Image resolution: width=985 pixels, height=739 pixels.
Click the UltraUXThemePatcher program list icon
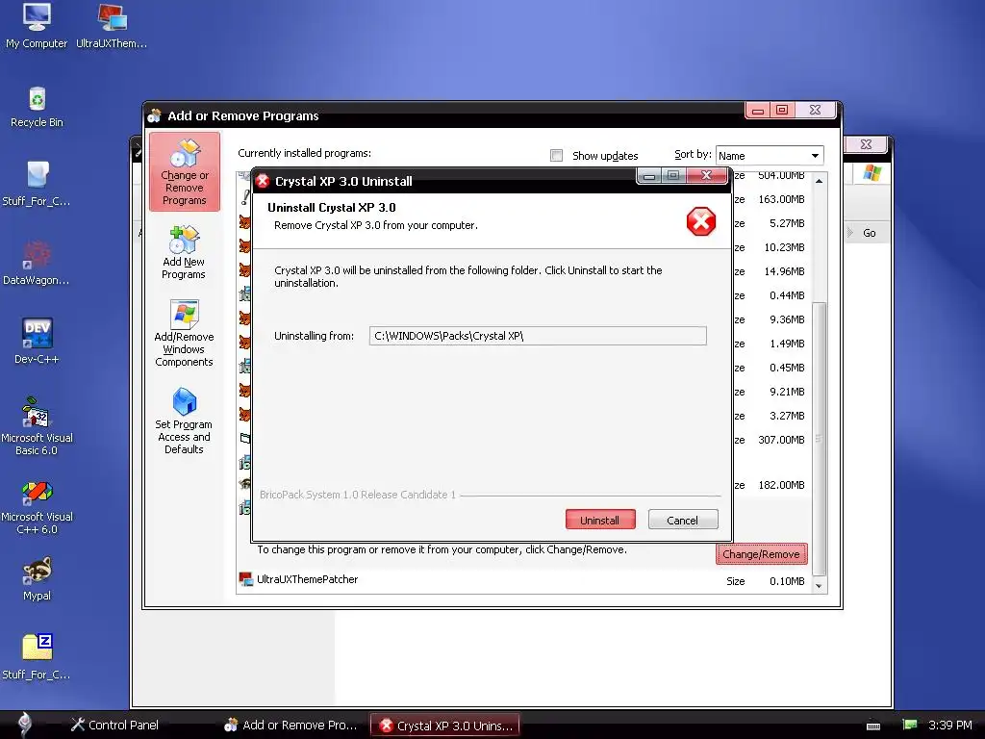[245, 578]
